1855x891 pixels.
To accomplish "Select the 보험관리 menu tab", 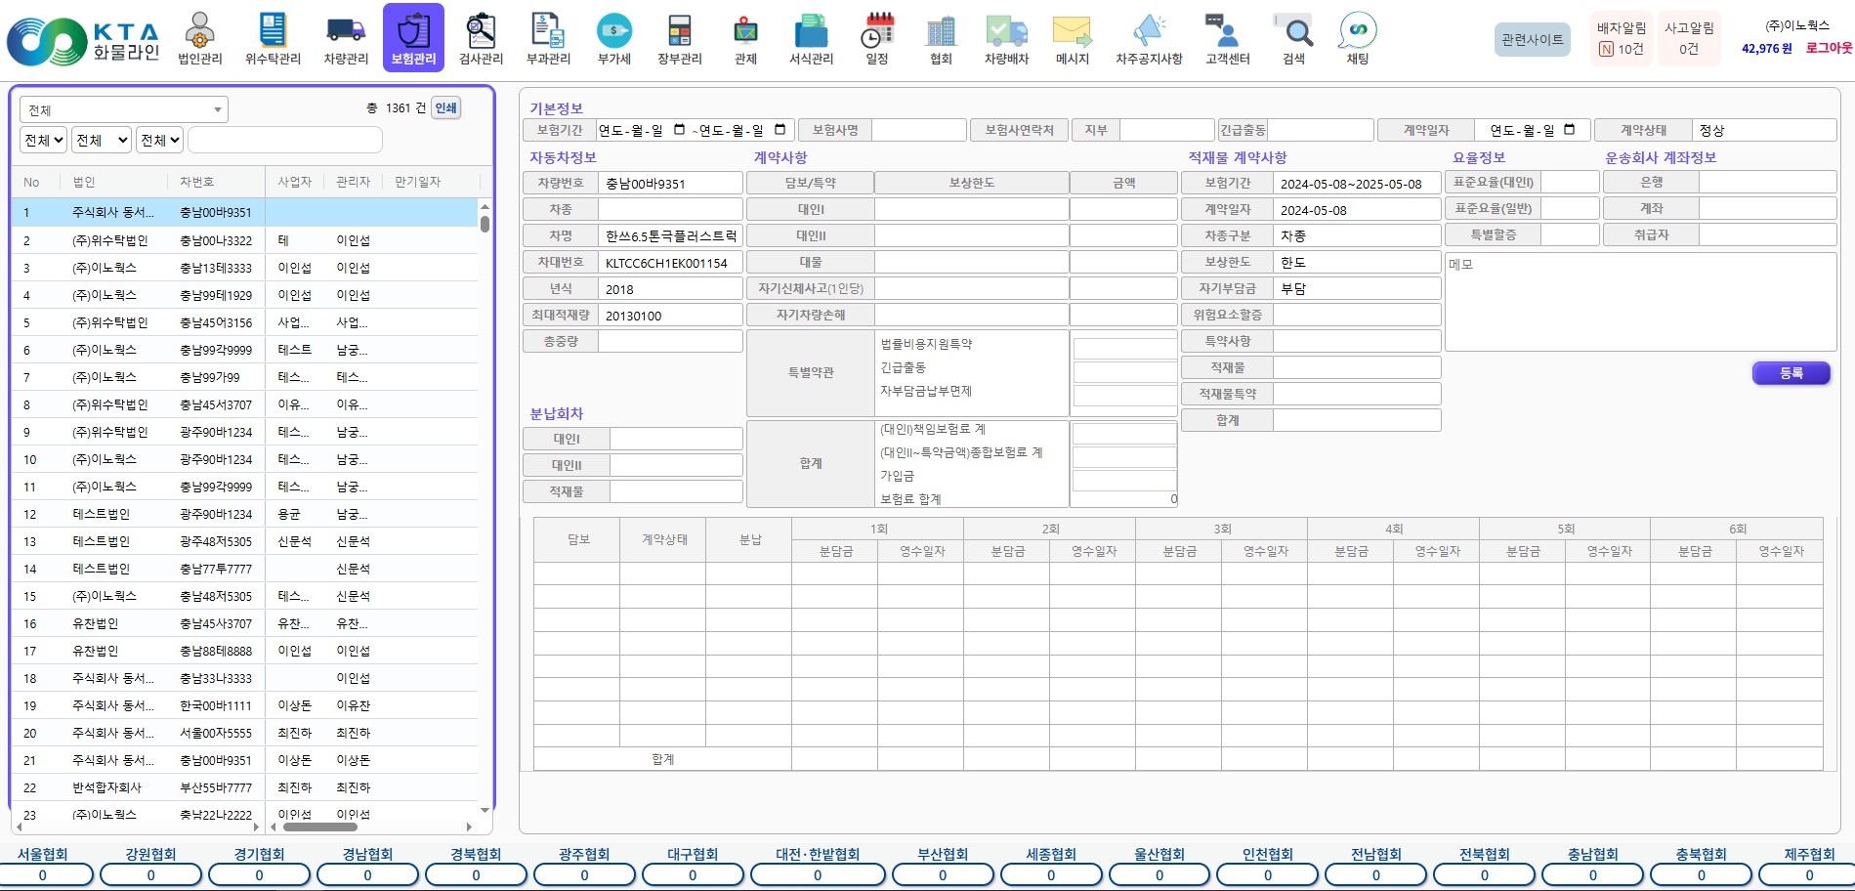I will [413, 39].
